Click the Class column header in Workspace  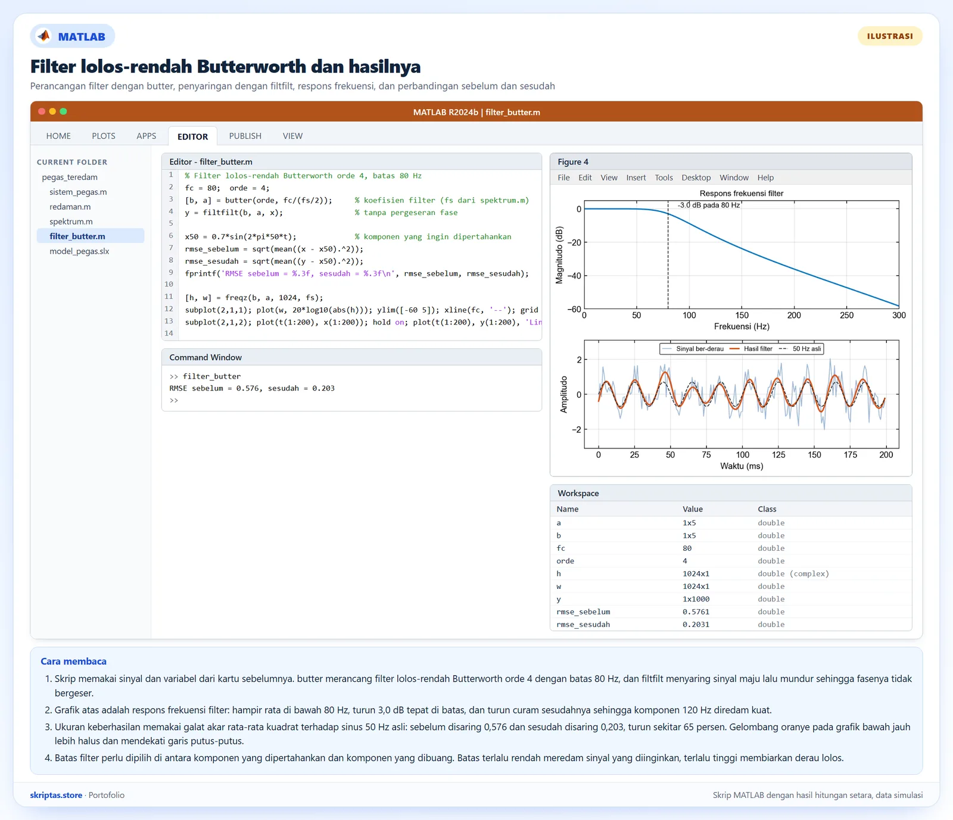(x=767, y=509)
